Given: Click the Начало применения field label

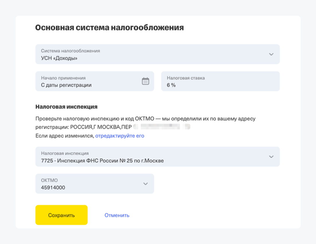Looking at the screenshot, I should [x=63, y=78].
